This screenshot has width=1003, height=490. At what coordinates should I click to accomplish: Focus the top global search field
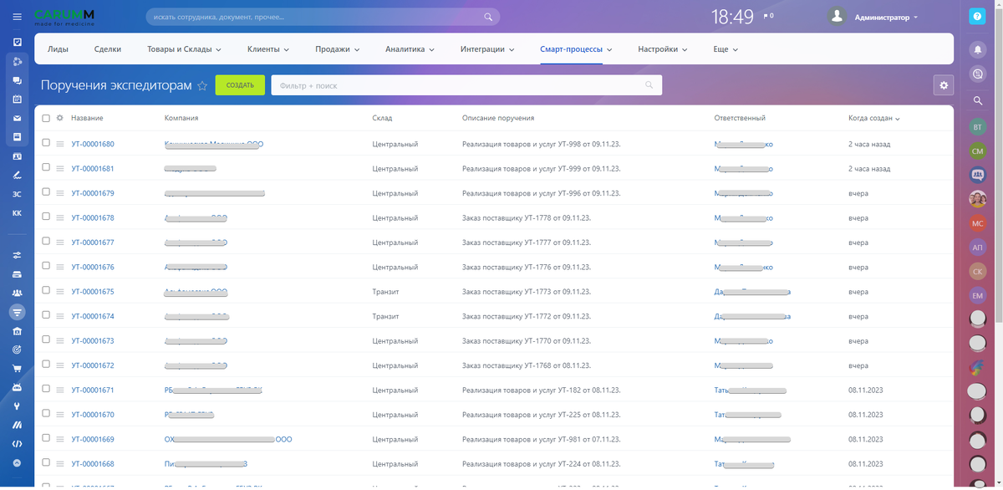[x=323, y=17]
